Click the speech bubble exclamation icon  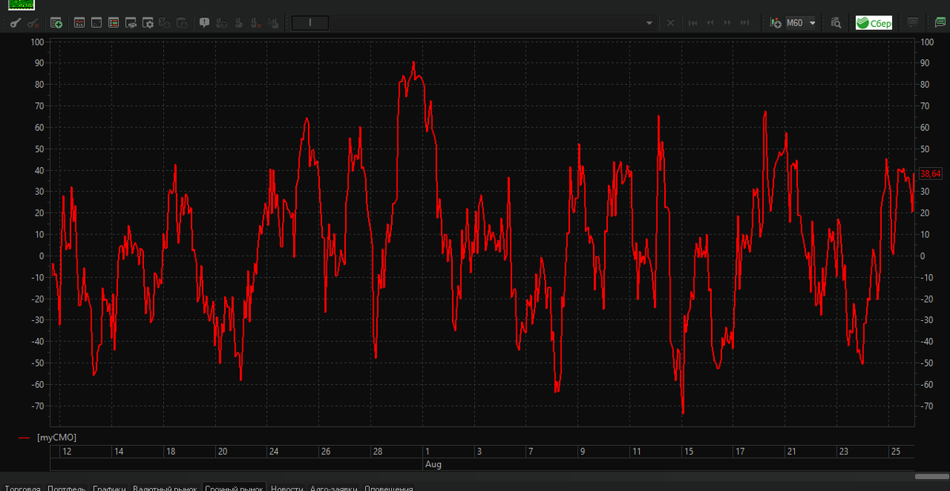[x=204, y=23]
